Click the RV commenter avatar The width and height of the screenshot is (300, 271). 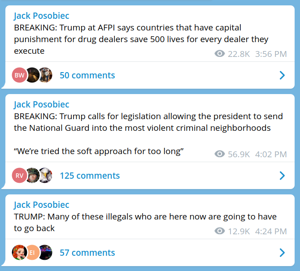coord(19,176)
